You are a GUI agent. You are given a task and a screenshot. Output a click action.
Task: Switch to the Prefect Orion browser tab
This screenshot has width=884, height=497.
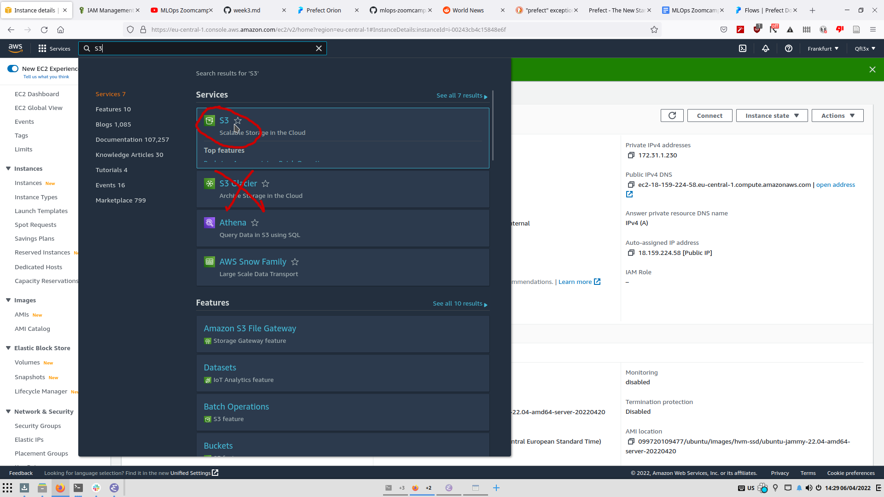coord(324,10)
